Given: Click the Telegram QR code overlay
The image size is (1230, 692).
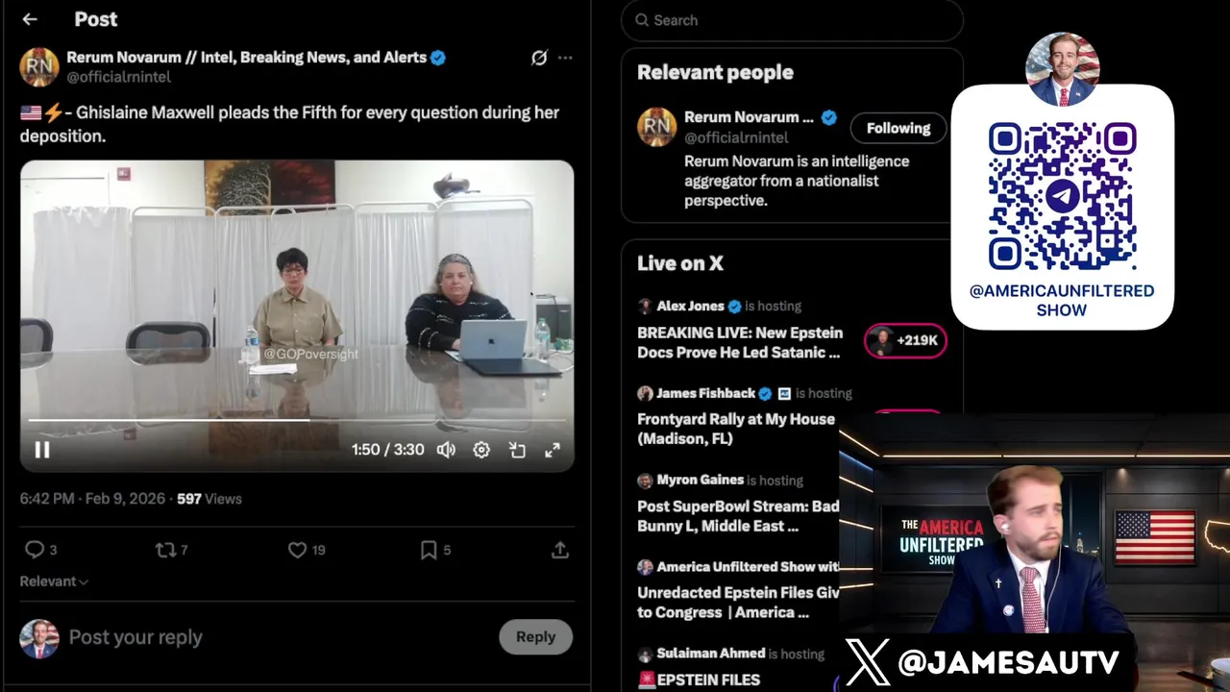Looking at the screenshot, I should pyautogui.click(x=1062, y=196).
